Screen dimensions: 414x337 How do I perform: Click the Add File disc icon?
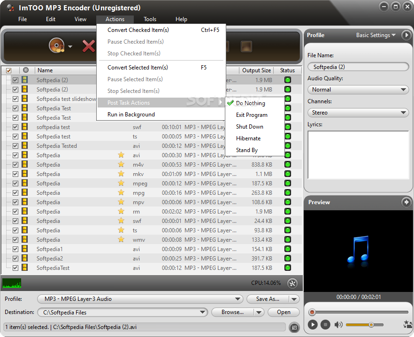tap(57, 45)
